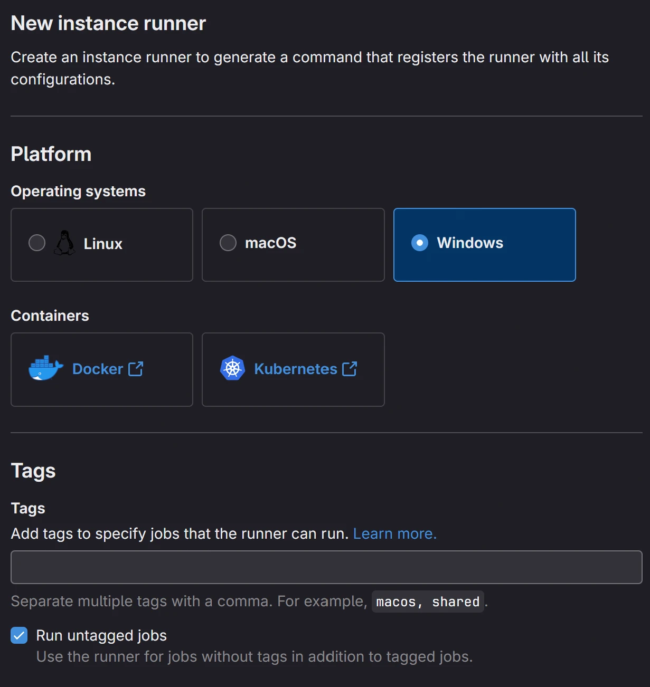The image size is (650, 687).
Task: Click the Linux option label text
Action: (103, 244)
